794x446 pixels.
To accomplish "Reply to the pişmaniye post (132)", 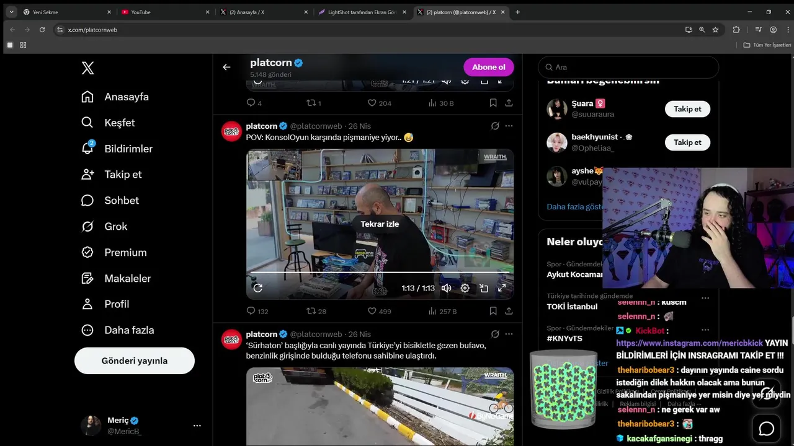I will 257,311.
